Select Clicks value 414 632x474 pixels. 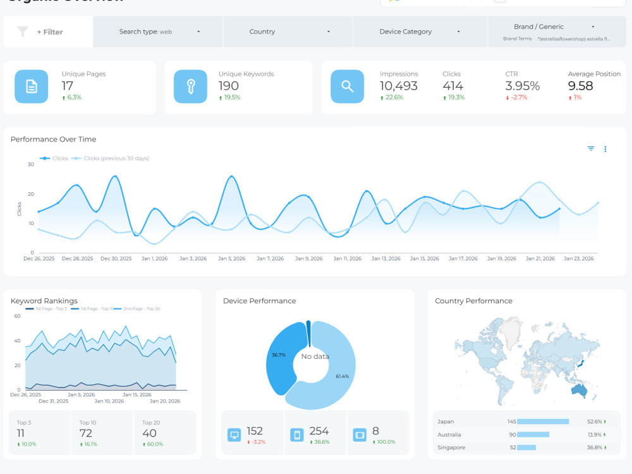pyautogui.click(x=453, y=86)
